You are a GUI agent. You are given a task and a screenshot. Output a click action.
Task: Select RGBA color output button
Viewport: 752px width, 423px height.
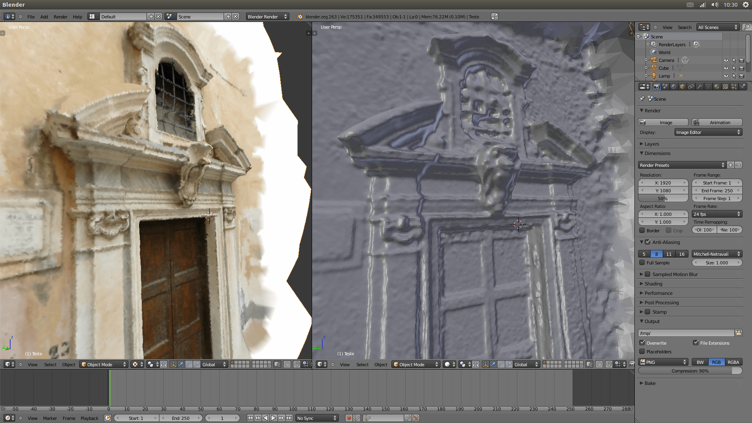[733, 362]
